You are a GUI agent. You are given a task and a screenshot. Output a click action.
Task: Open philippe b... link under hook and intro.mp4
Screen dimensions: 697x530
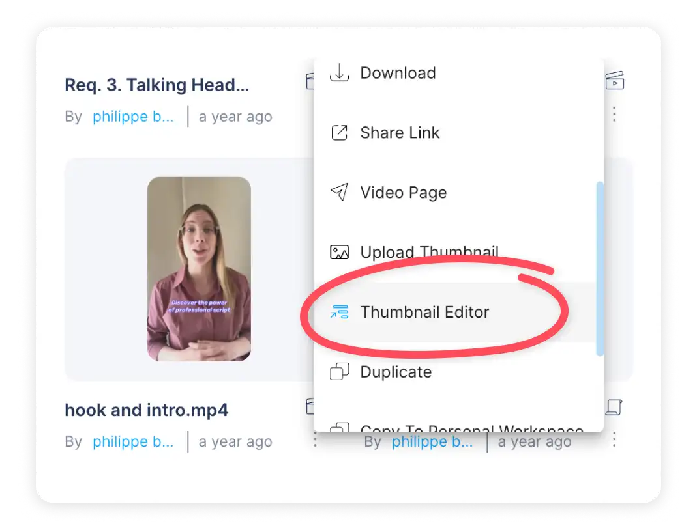click(133, 441)
